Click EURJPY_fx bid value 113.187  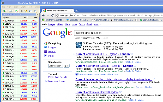23,34
